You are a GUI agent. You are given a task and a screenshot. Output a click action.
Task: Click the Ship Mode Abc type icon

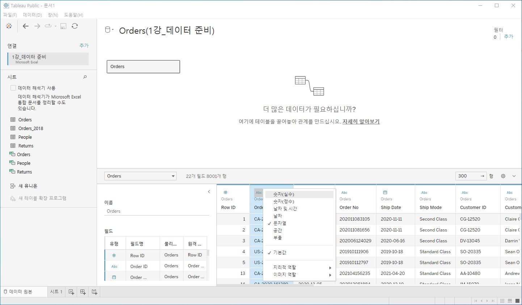pos(424,192)
